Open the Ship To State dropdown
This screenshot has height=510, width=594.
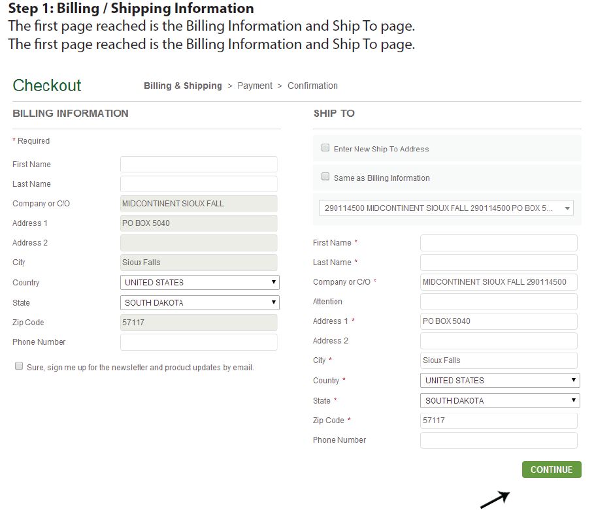499,401
